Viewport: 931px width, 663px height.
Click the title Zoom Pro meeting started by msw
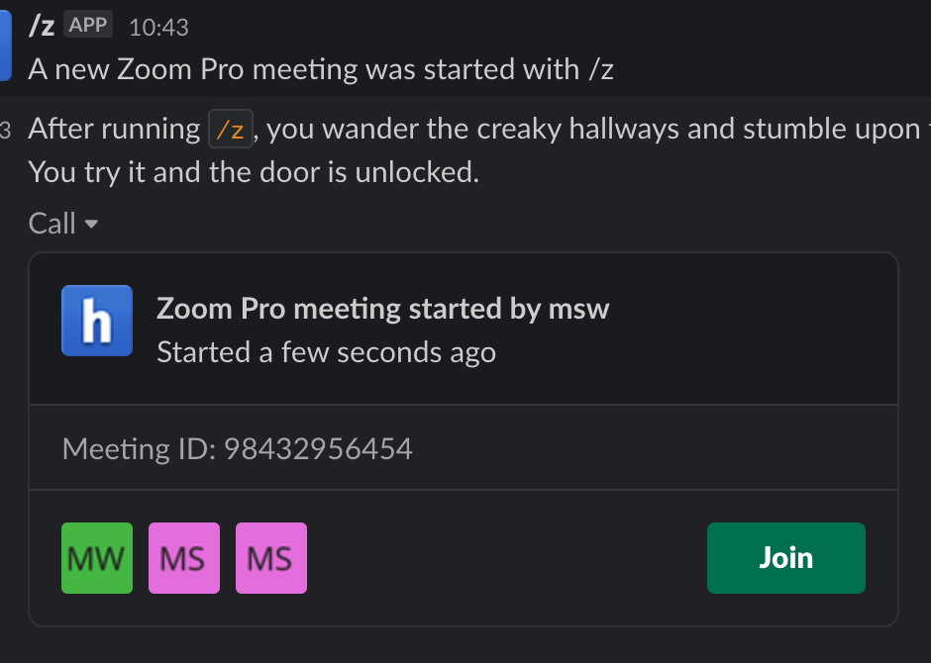383,309
